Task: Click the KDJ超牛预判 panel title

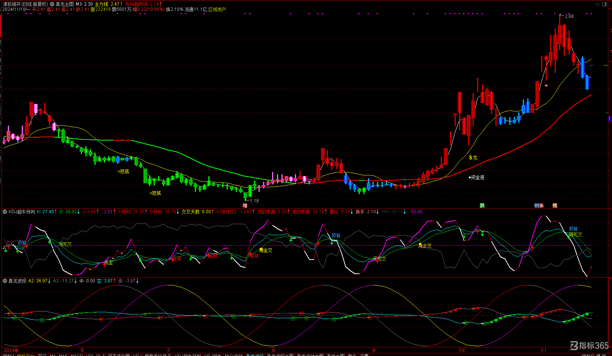Action: [22, 212]
